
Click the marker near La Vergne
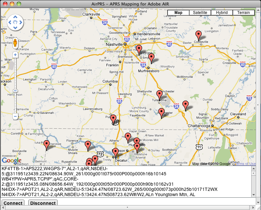(139, 50)
